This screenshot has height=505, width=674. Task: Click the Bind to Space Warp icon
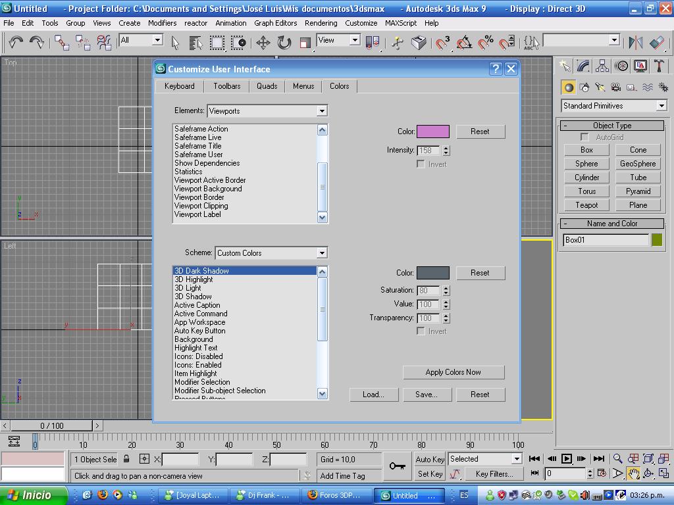click(103, 43)
